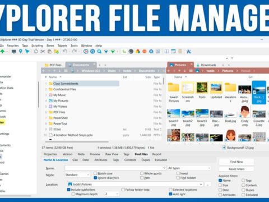Viewport: 269px width, 202px height.
Task: Open the Hotlist pin toolbar icon
Action: point(21,52)
